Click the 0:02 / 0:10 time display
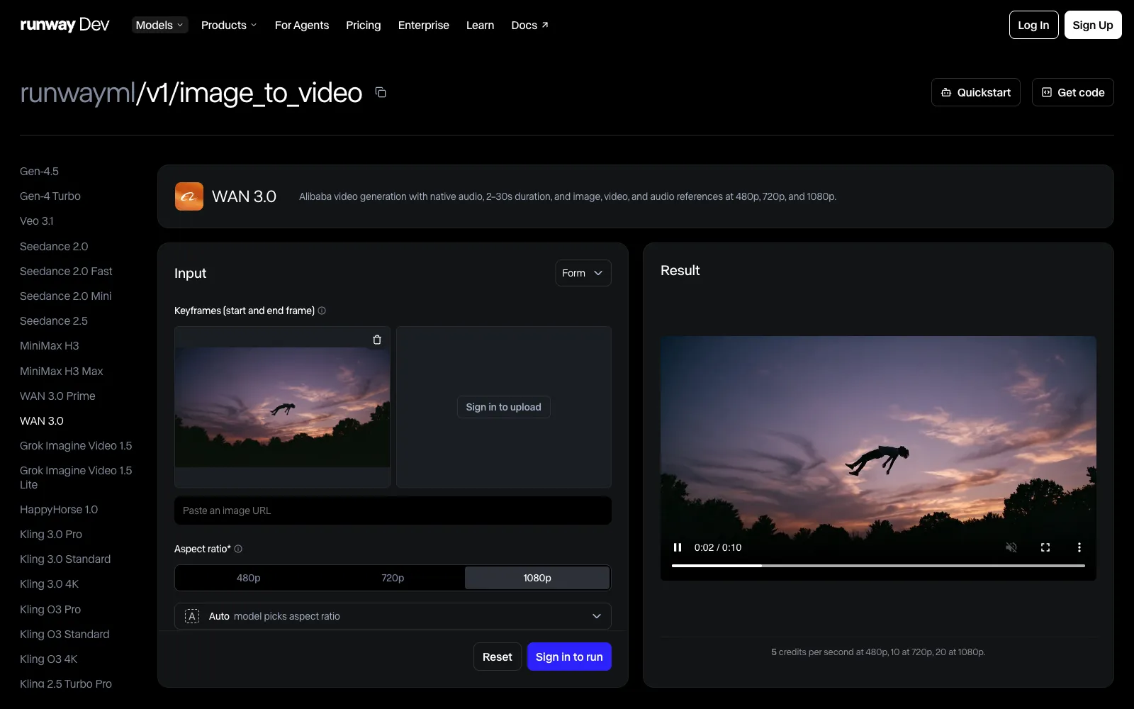 point(718,547)
